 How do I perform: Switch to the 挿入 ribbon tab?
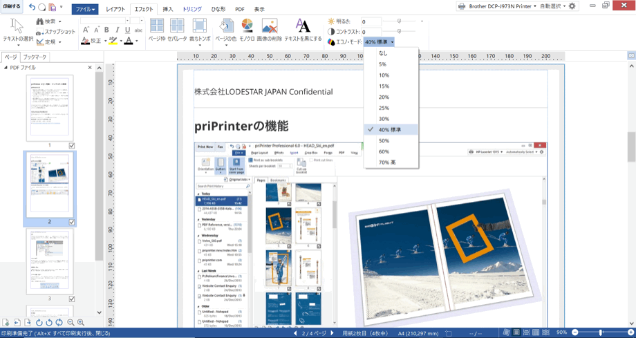[167, 9]
